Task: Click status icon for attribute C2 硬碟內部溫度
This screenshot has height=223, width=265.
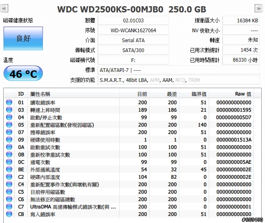Action: point(9,177)
